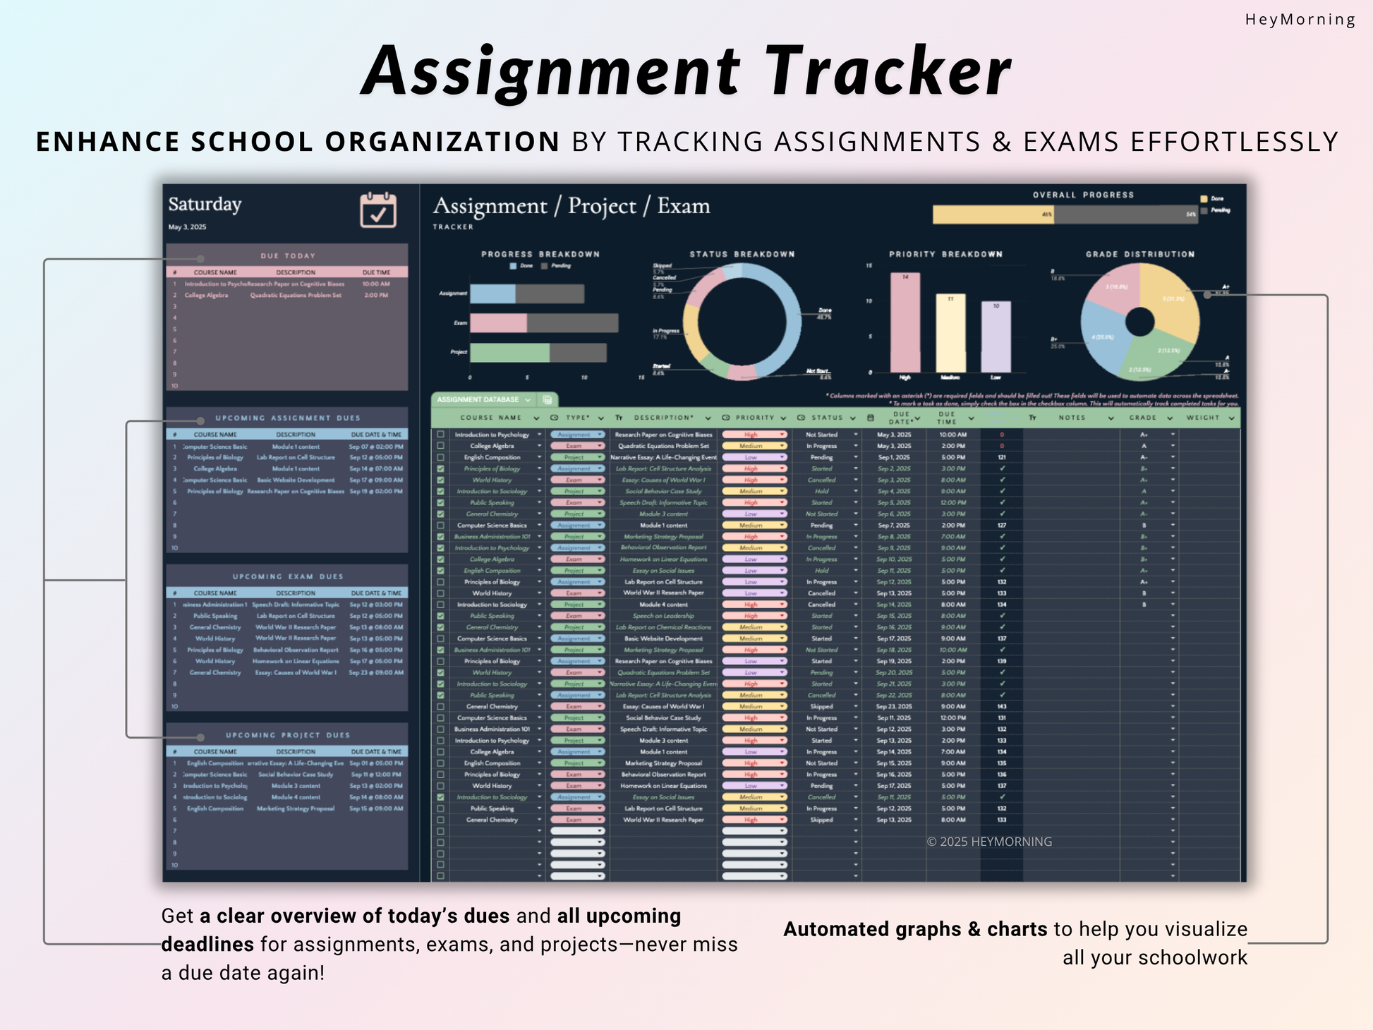Check the English Composition Narrative Essay row checkbox
Viewport: 1373px width, 1030px height.
[441, 457]
